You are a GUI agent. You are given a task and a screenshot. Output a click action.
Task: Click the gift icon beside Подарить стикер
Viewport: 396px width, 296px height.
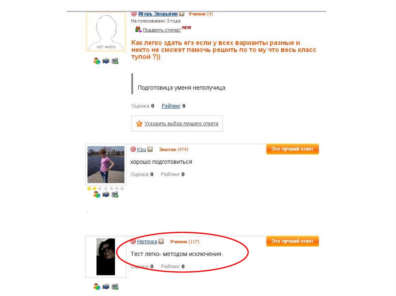coord(138,29)
